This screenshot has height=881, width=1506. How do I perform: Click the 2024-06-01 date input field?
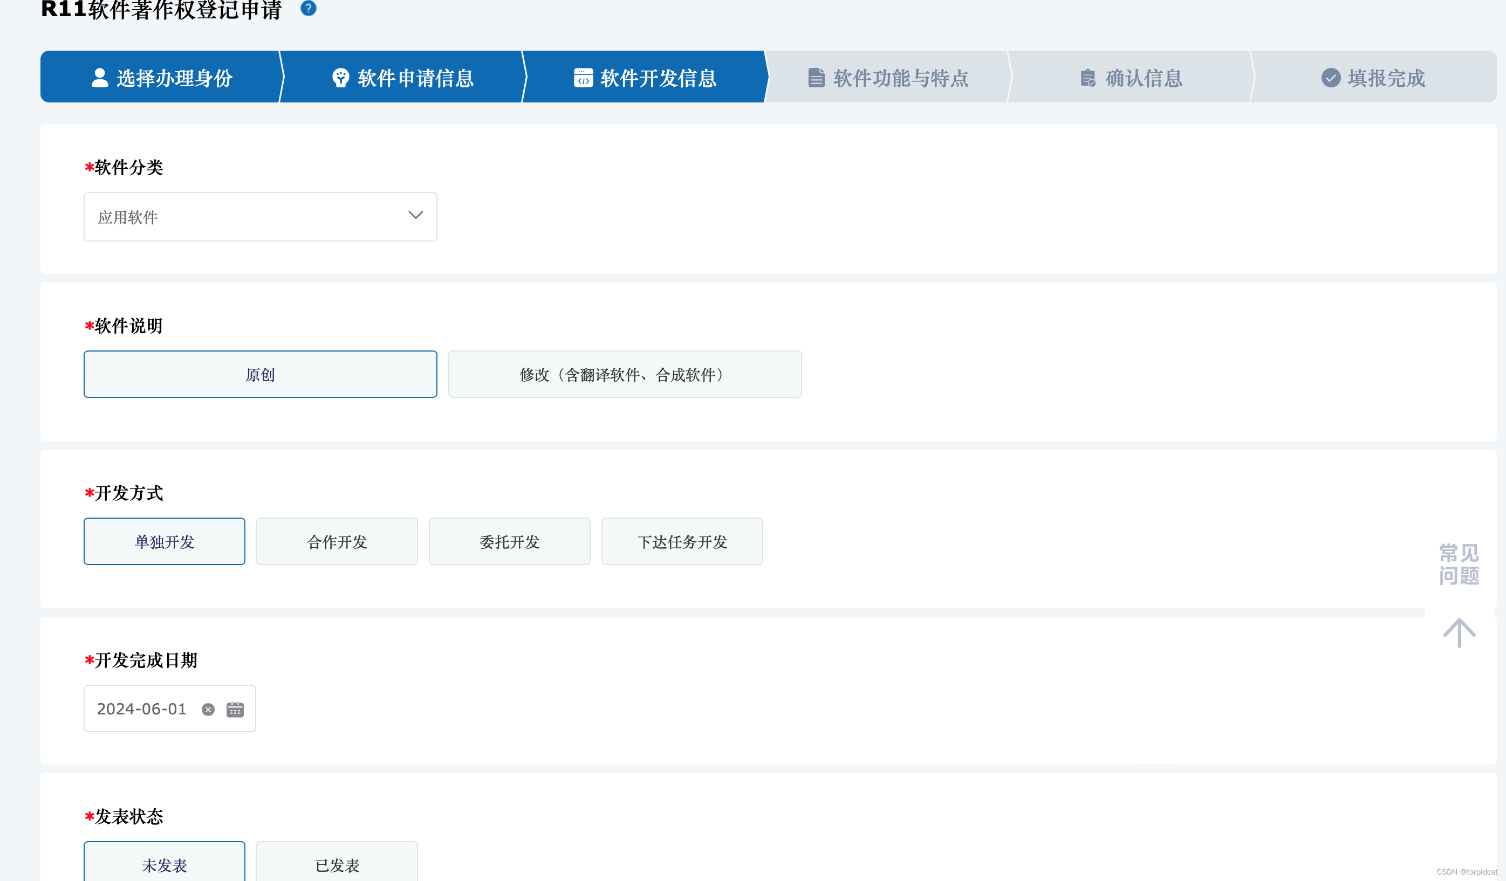[x=142, y=709]
